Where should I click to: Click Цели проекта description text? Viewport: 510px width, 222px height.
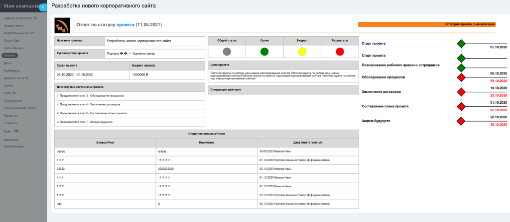click(283, 76)
